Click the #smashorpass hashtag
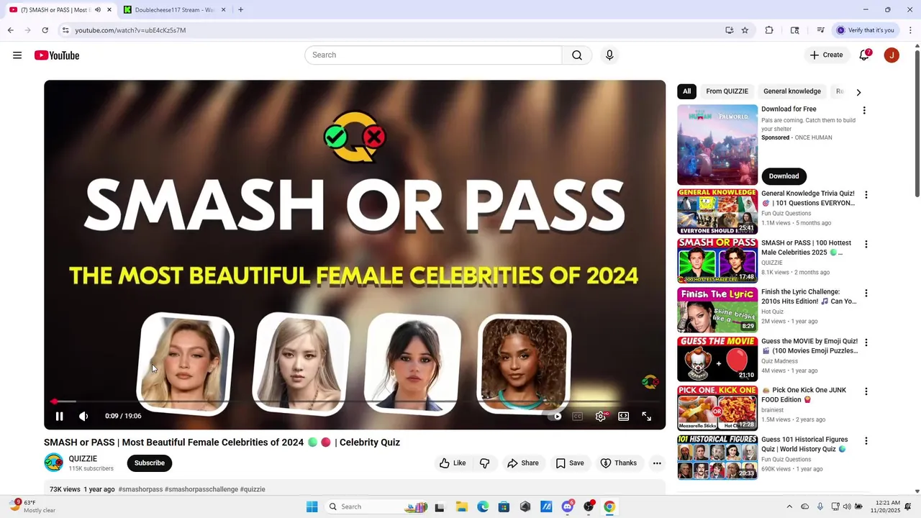This screenshot has height=518, width=921. pos(140,489)
